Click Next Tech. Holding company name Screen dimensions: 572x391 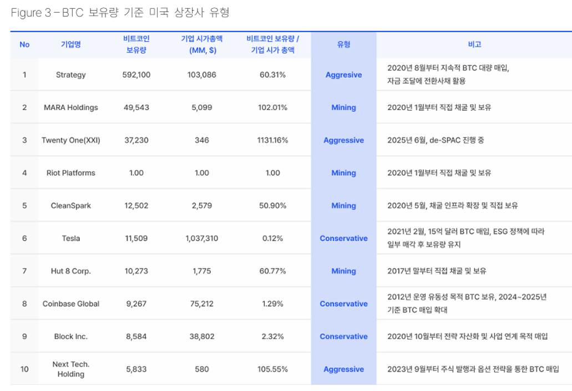coord(70,369)
